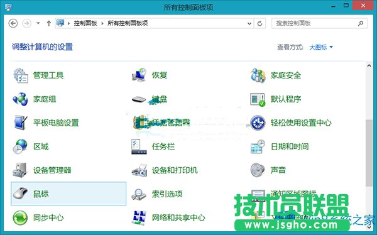The width and height of the screenshot is (377, 235).
Task: Click the 平板电脑设置 label
Action: pyautogui.click(x=56, y=123)
